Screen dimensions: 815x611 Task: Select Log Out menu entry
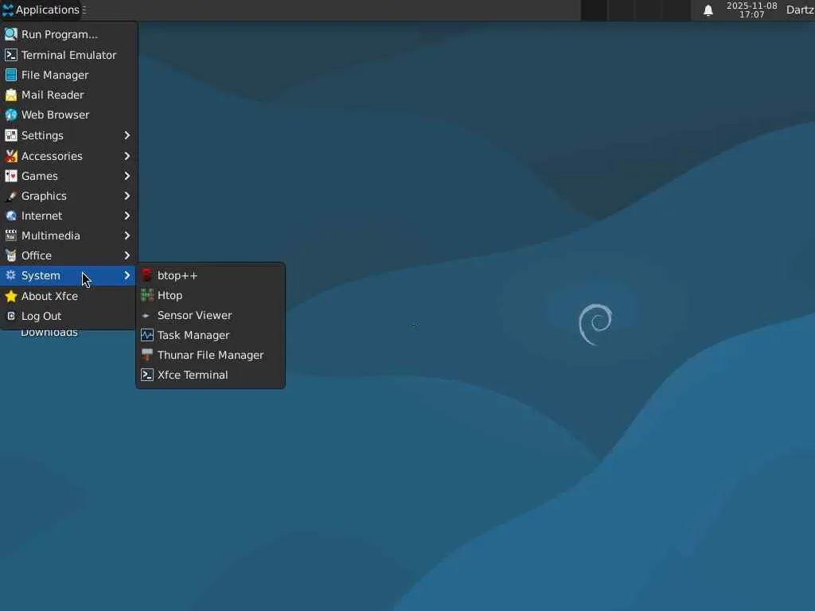(68, 316)
